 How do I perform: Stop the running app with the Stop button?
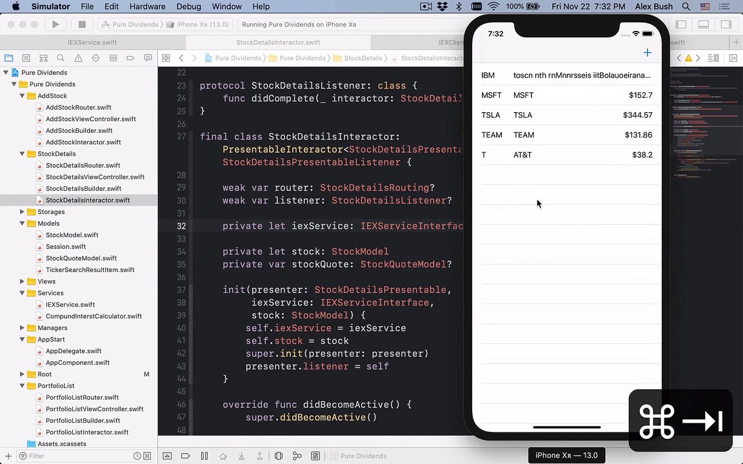coord(82,24)
